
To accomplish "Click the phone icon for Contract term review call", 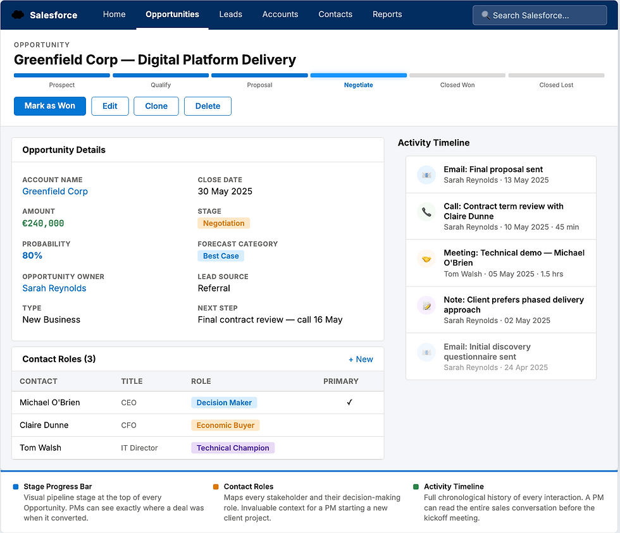I will 426,212.
